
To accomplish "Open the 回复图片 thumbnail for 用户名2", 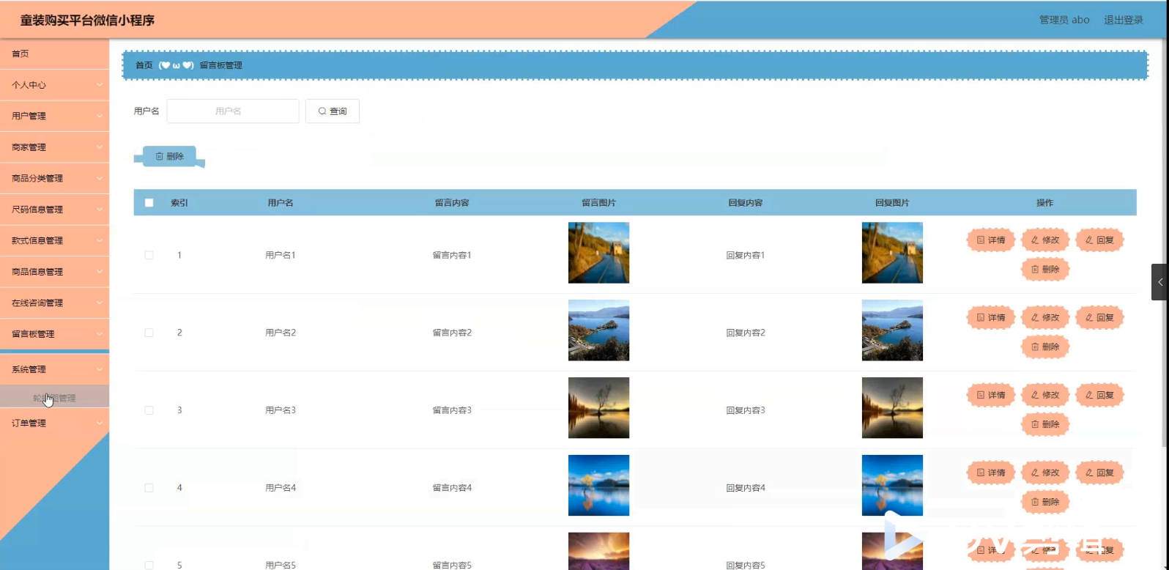I will (892, 330).
